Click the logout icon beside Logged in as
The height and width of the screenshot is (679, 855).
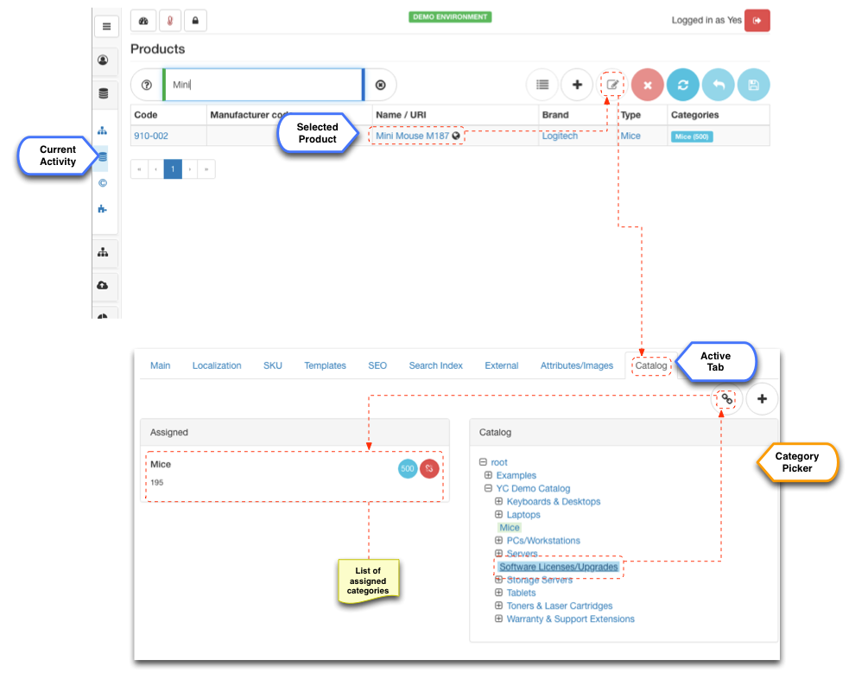click(x=757, y=20)
